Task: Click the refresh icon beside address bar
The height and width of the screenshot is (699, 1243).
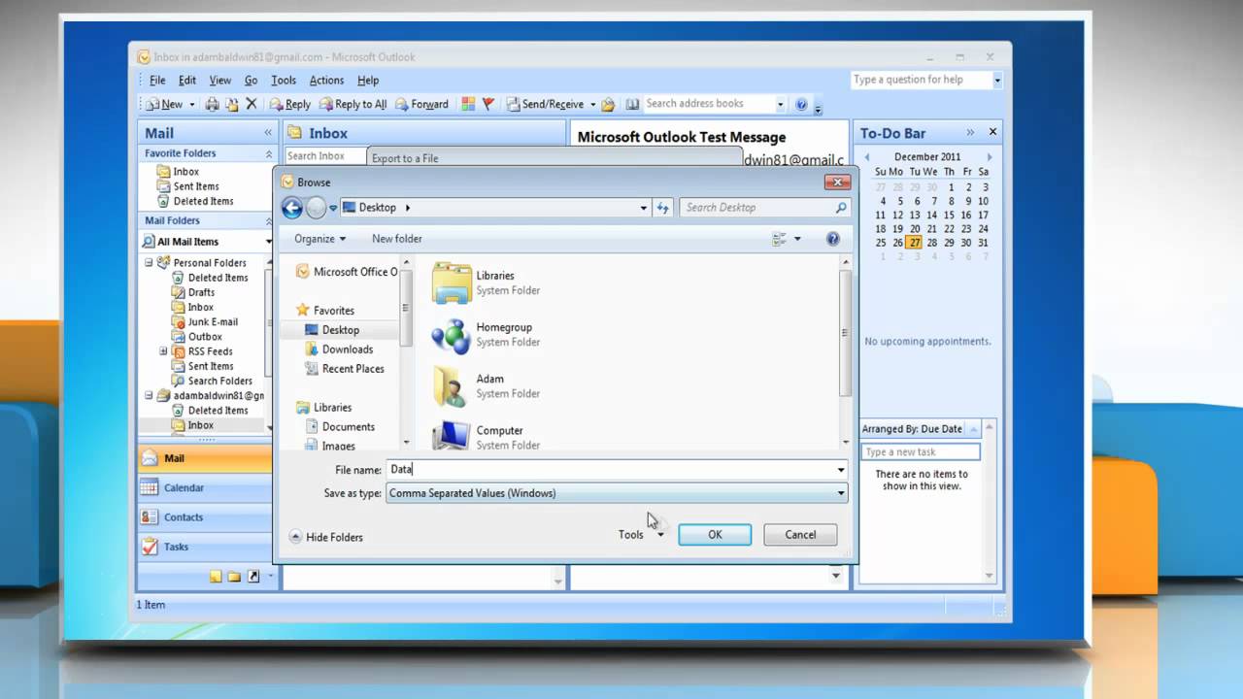Action: pyautogui.click(x=663, y=207)
